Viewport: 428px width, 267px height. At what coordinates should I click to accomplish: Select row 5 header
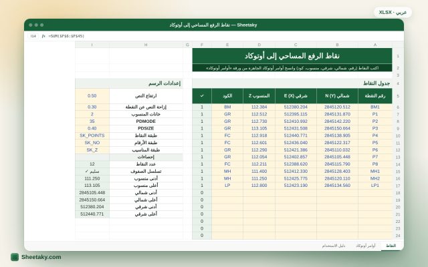[398, 96]
